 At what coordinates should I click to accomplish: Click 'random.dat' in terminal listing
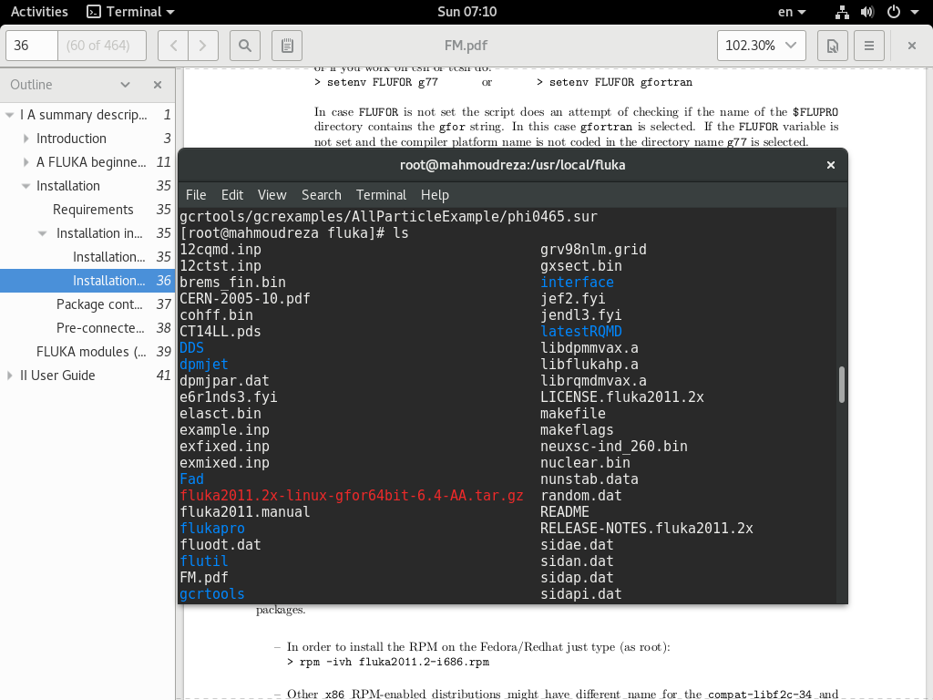(x=580, y=496)
